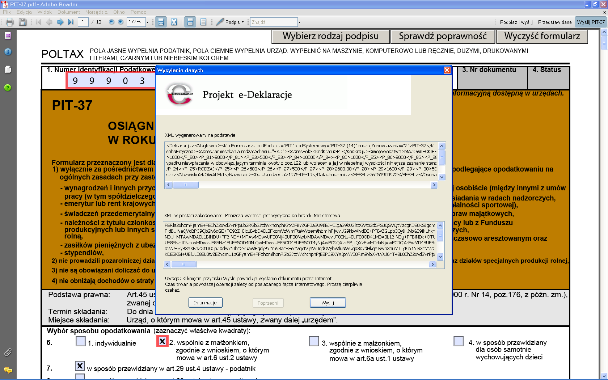
Task: Open the Edycja menu
Action: (x=24, y=12)
